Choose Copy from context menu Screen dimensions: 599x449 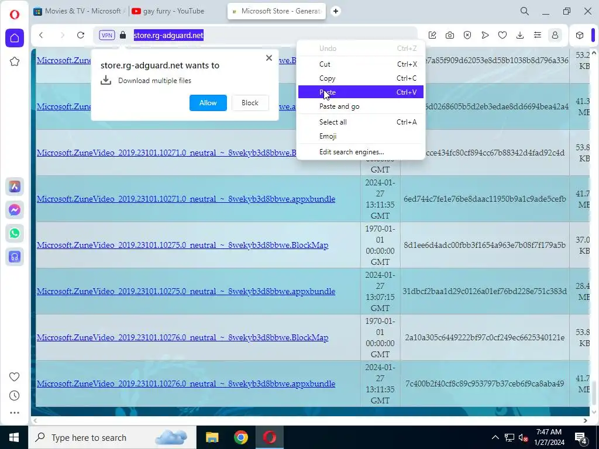pyautogui.click(x=360, y=78)
